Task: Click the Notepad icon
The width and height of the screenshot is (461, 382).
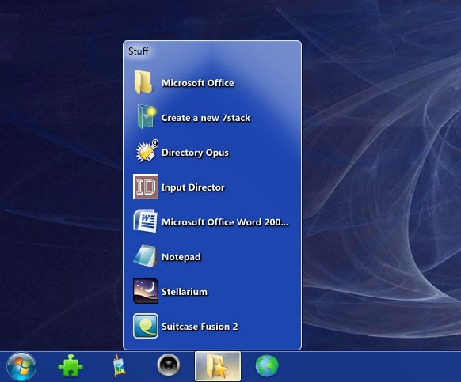Action: (x=145, y=256)
